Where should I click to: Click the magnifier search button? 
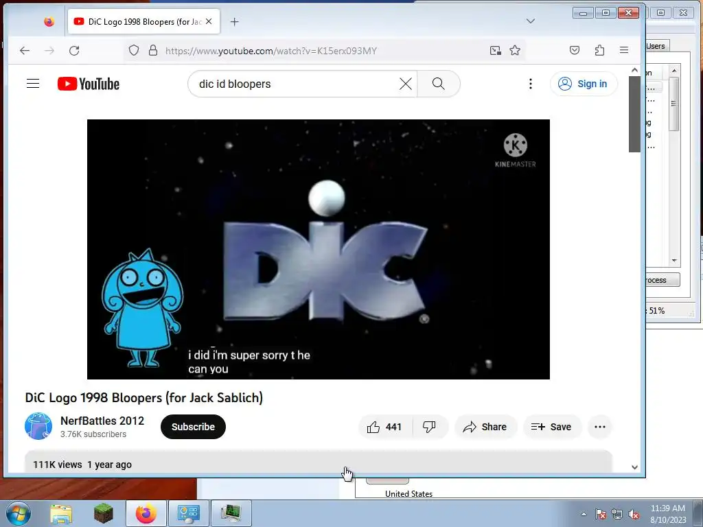click(x=439, y=84)
